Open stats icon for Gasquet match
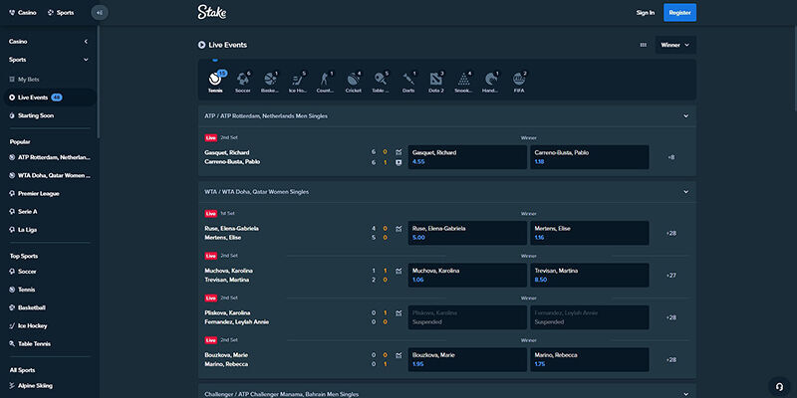Screen dimensions: 797x398 point(398,152)
